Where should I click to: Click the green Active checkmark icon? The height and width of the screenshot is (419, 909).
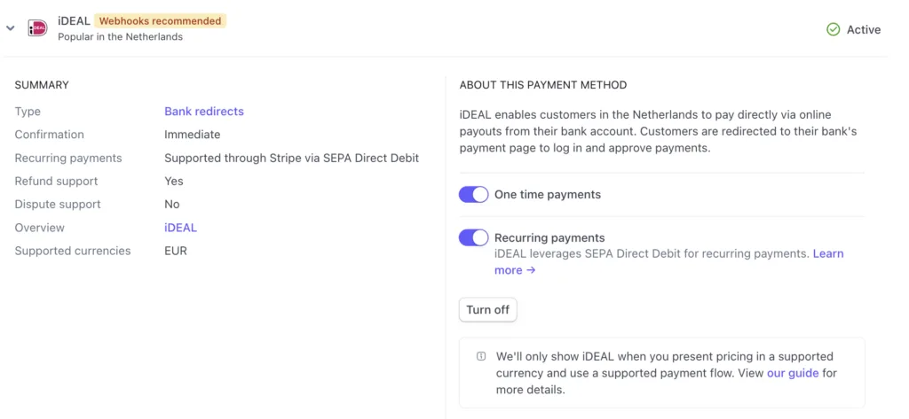point(833,29)
